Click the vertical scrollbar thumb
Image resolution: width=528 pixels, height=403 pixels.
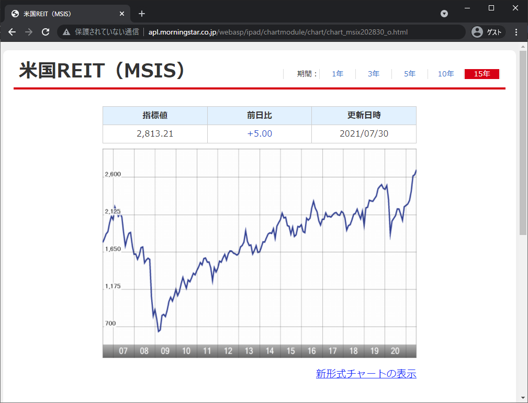pyautogui.click(x=523, y=141)
